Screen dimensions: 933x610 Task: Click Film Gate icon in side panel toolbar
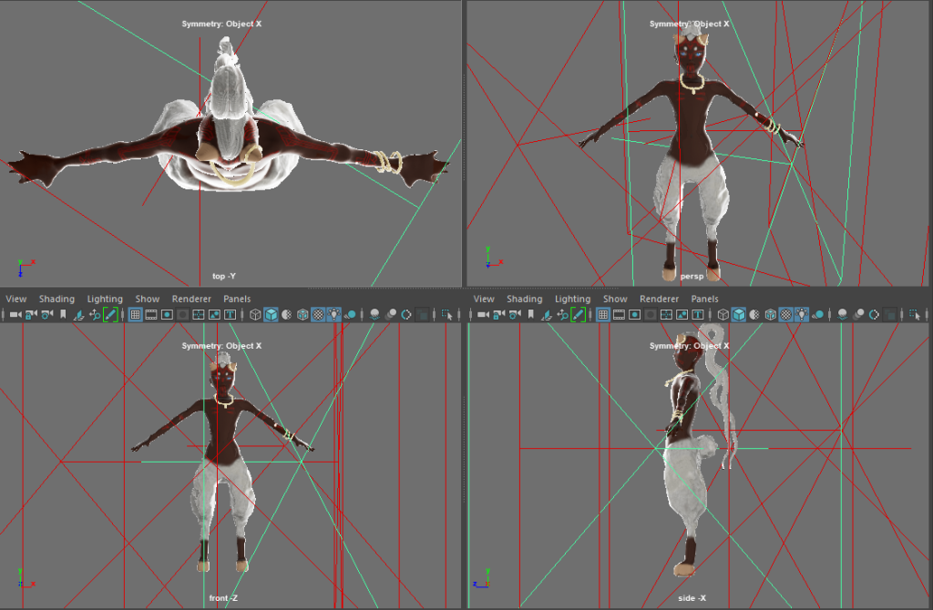click(x=619, y=315)
